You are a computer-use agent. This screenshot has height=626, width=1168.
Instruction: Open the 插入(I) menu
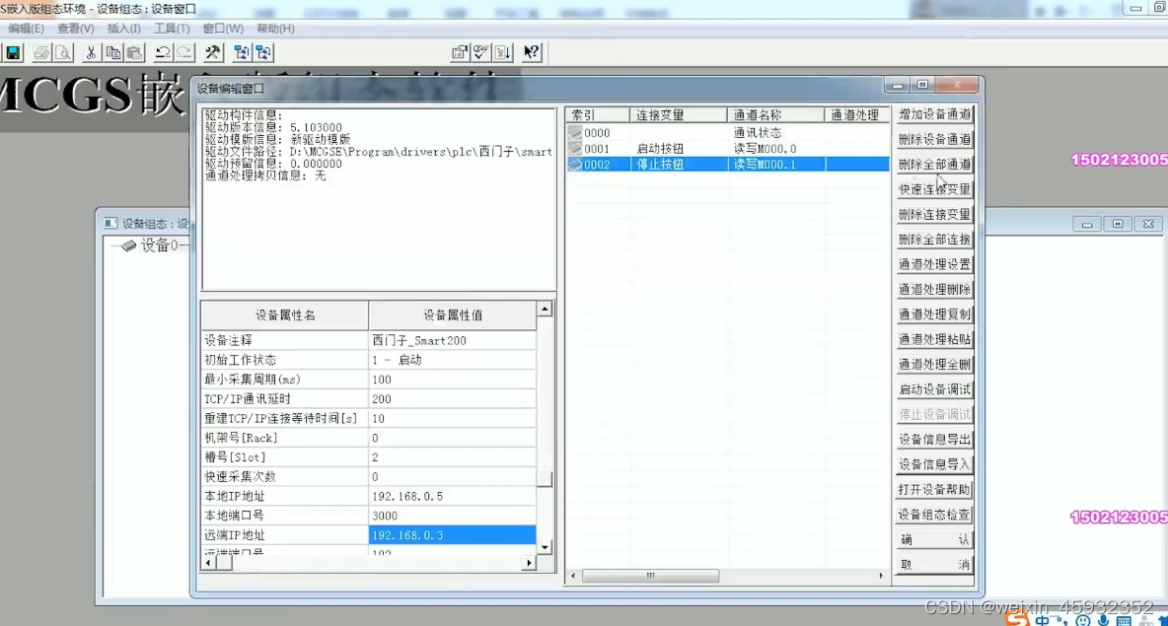coord(123,29)
